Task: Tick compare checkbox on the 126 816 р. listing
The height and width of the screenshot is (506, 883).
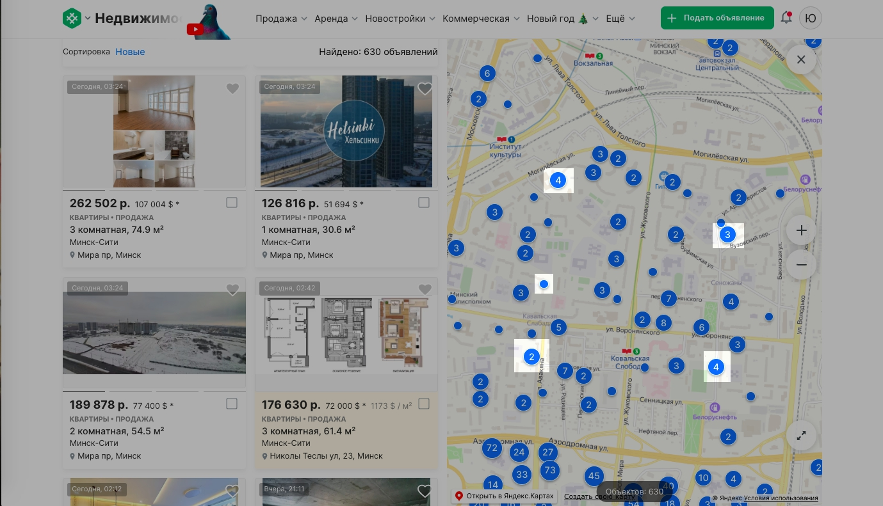Action: tap(424, 203)
